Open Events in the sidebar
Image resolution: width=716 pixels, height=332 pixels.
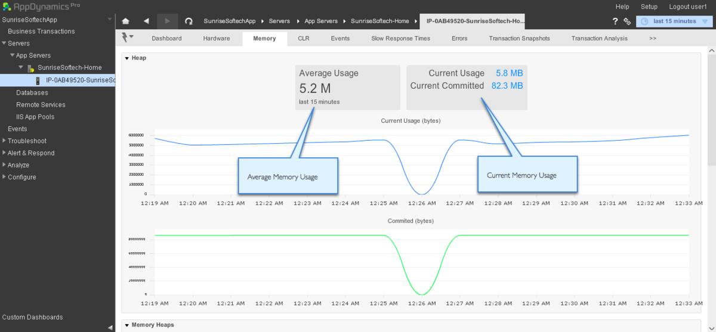click(x=17, y=129)
